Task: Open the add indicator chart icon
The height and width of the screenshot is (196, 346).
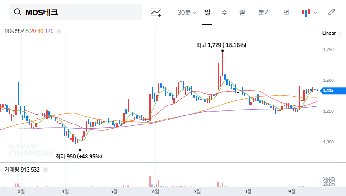Action: click(156, 12)
